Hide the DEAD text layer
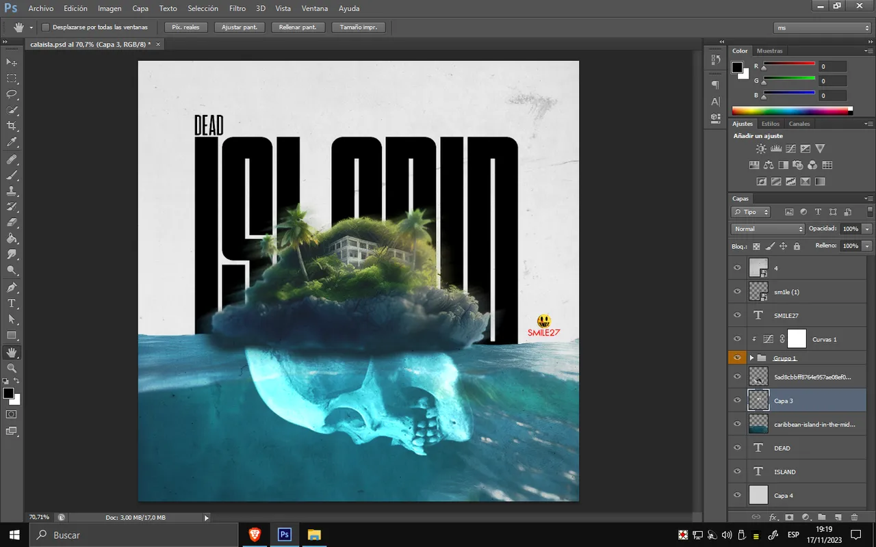Screen dimensions: 876x547 (737, 448)
